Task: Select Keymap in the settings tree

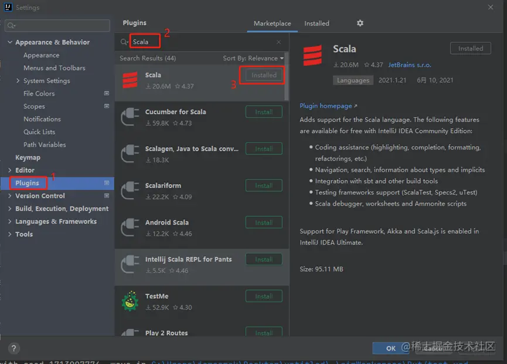Action: (x=28, y=158)
